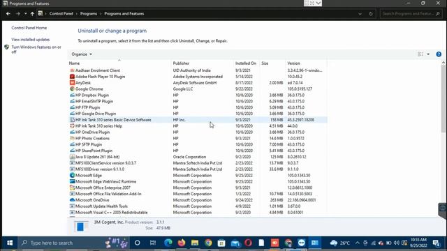Expand the view options dropdown arrow
Image resolution: width=447 pixels, height=251 pixels.
click(x=428, y=54)
